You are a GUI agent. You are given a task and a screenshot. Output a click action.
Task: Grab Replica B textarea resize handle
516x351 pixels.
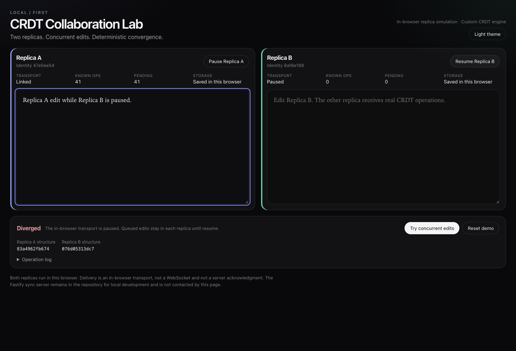coord(497,202)
